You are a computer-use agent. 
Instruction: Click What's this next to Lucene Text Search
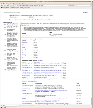click(x=34, y=82)
